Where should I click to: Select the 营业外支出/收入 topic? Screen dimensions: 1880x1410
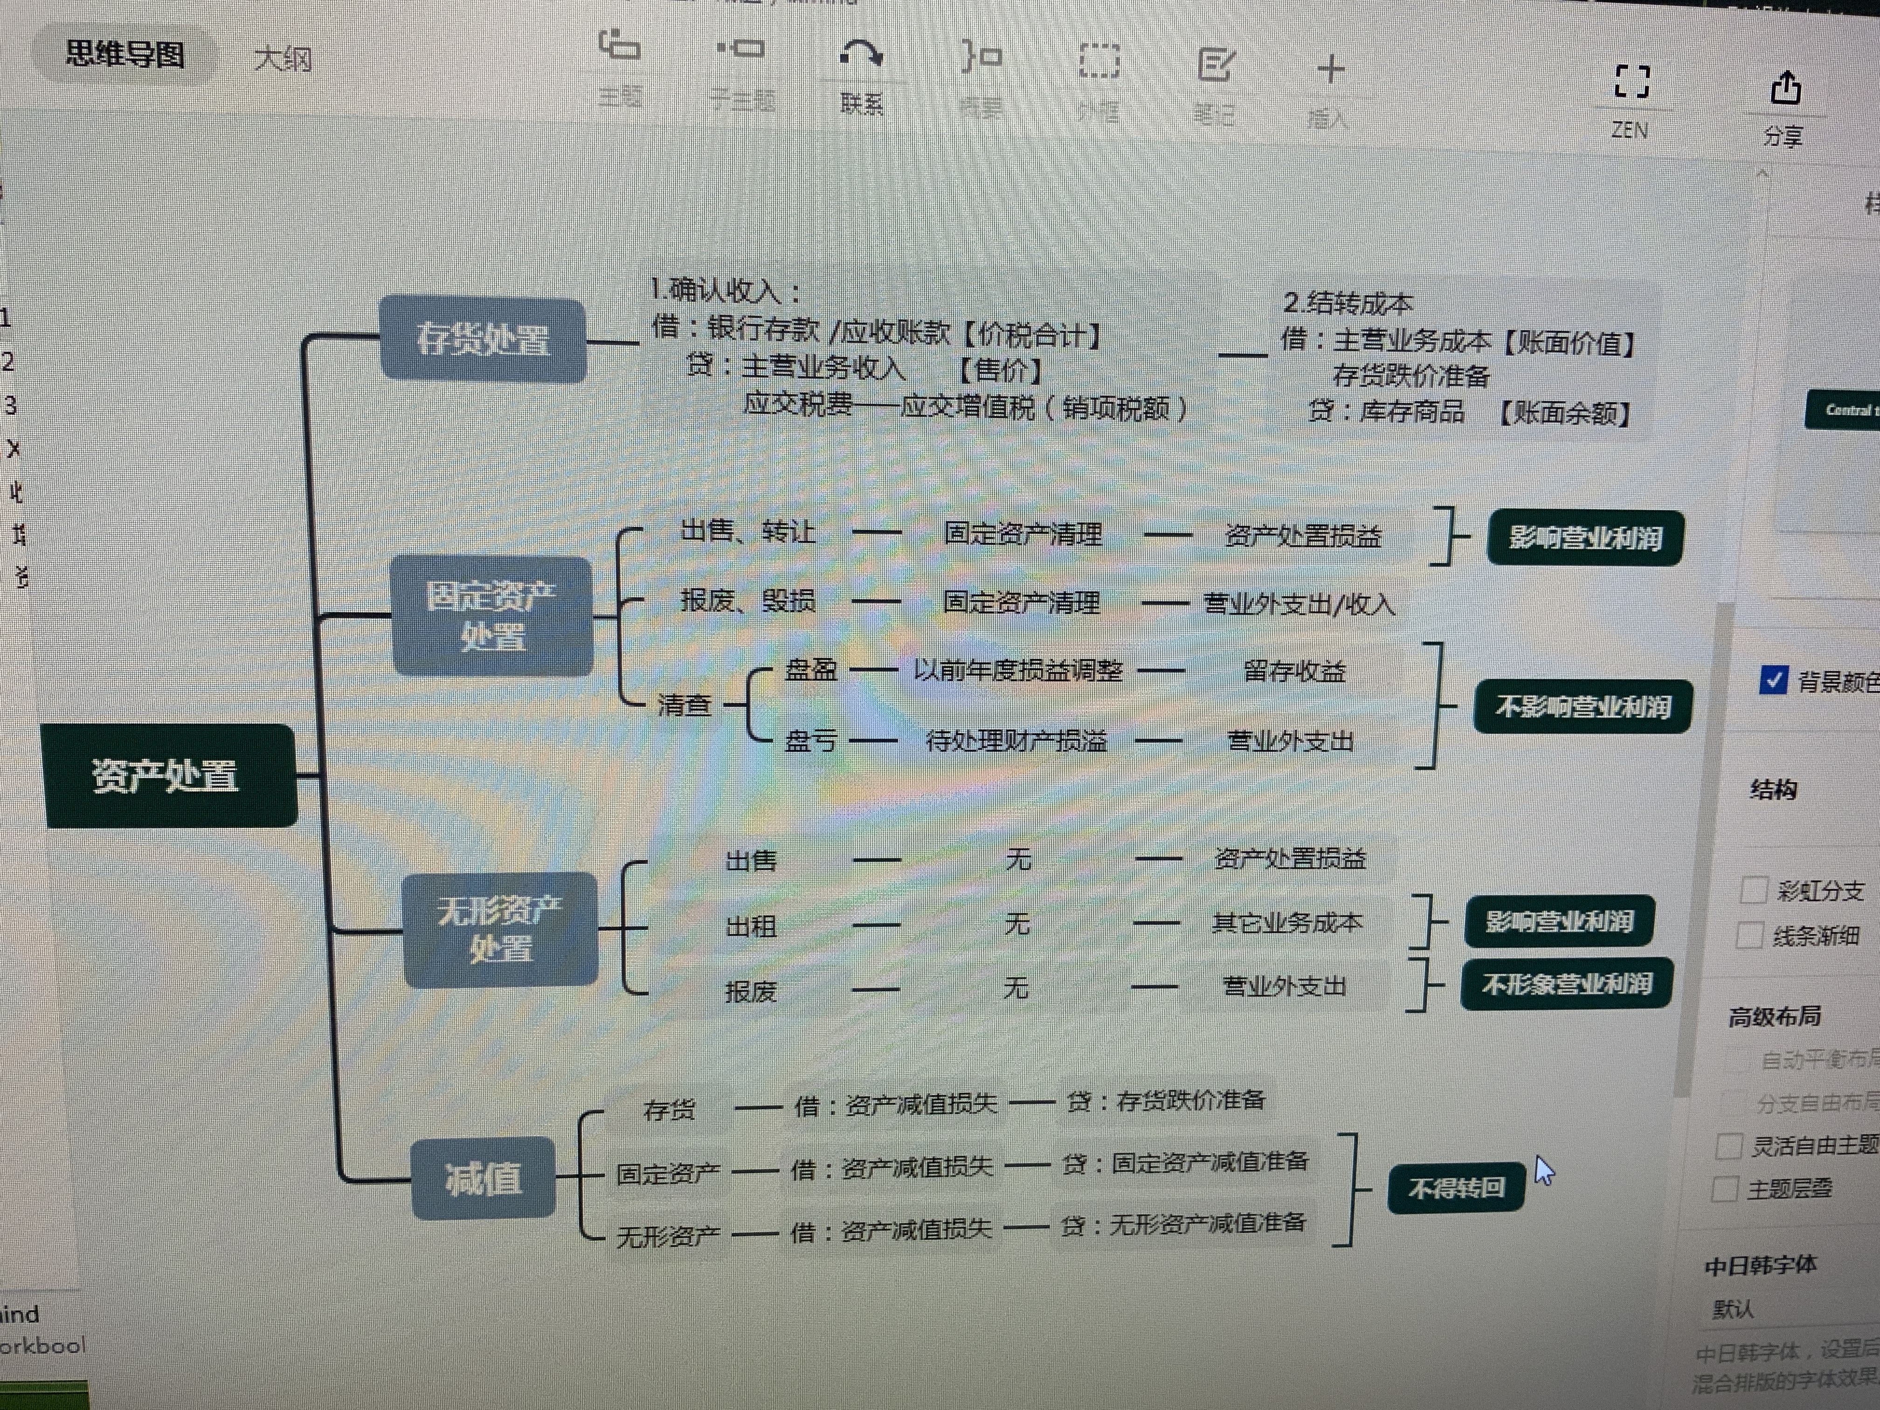coord(1299,604)
